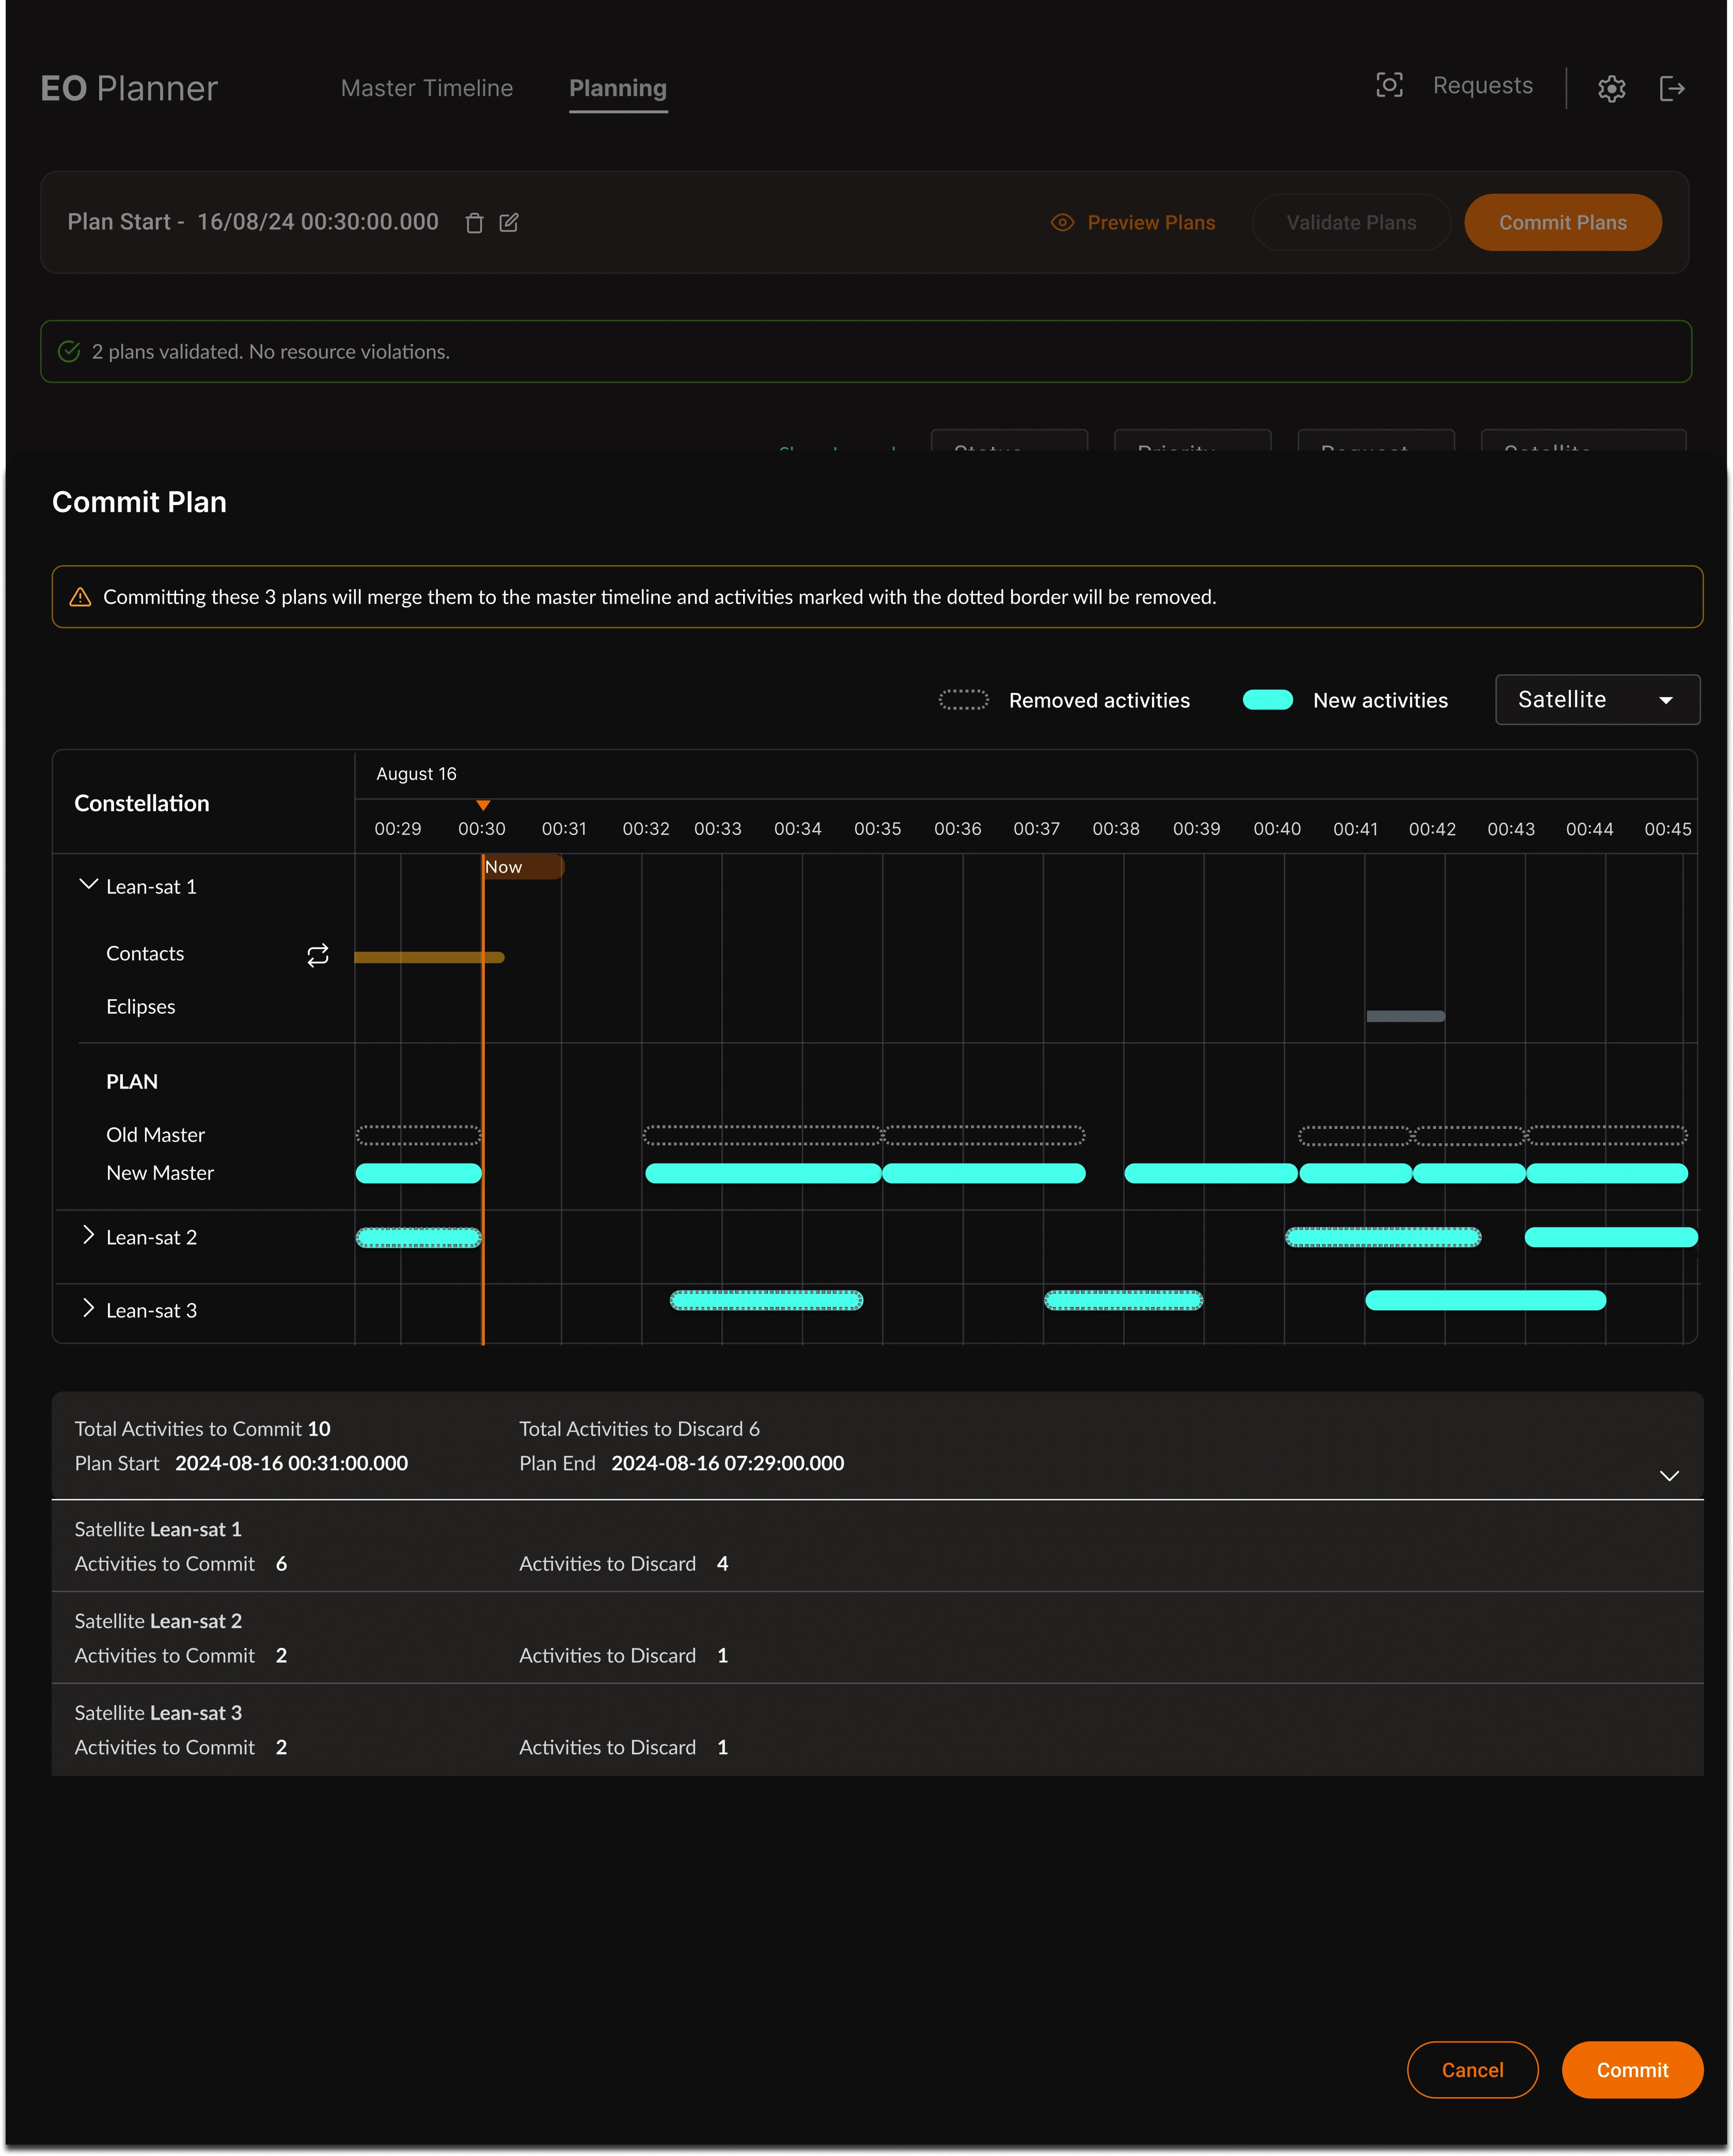Expand the Lean-sat 2 row
Viewport: 1733px width, 2156px height.
pyautogui.click(x=88, y=1236)
